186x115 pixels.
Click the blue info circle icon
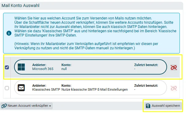click(x=9, y=33)
